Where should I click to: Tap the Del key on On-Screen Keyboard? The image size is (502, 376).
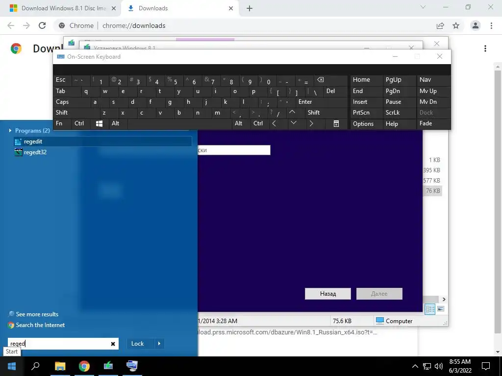click(x=335, y=91)
